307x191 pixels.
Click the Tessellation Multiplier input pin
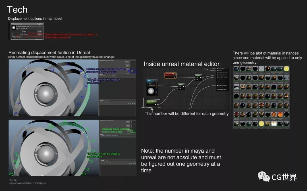(217, 77)
